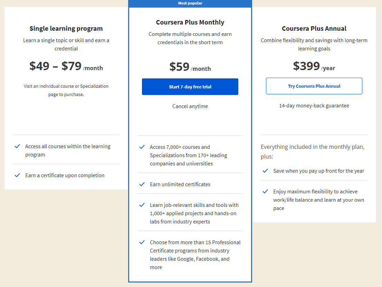Viewport: 382px width, 287px height.
Task: Select the Coursera Plus Annual heading
Action: tap(314, 29)
